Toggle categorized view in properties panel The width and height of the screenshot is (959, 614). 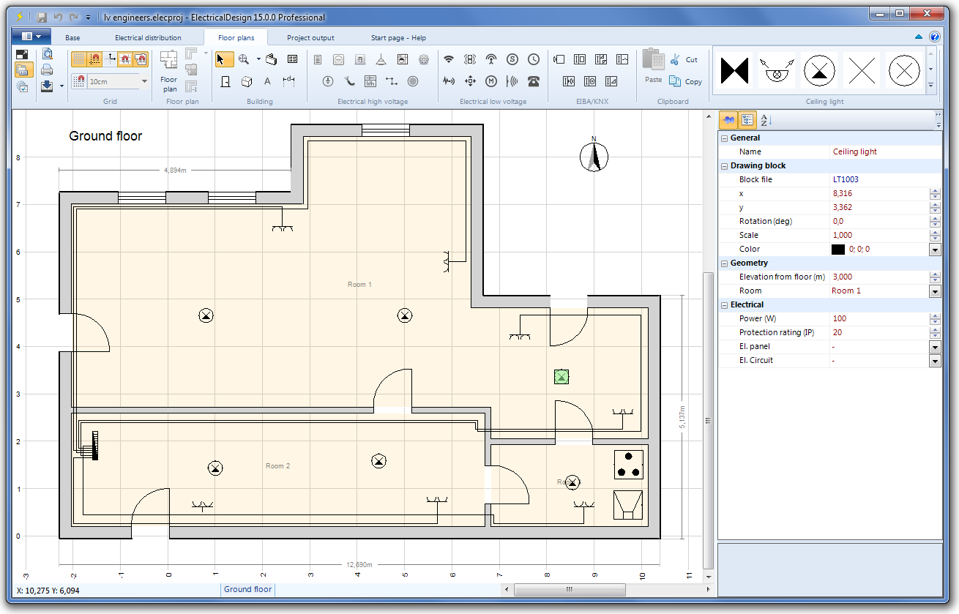747,121
